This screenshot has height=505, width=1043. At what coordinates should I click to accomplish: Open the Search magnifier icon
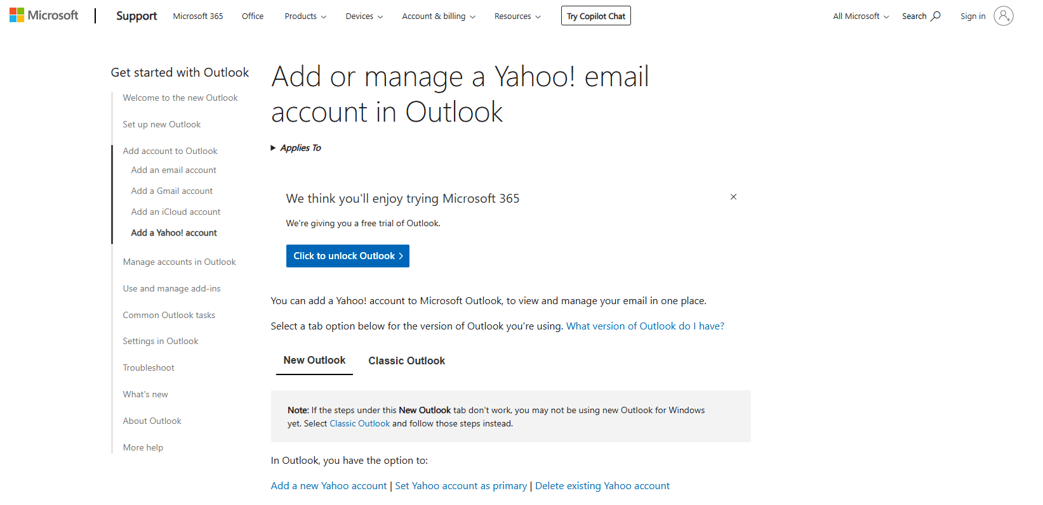pos(936,16)
